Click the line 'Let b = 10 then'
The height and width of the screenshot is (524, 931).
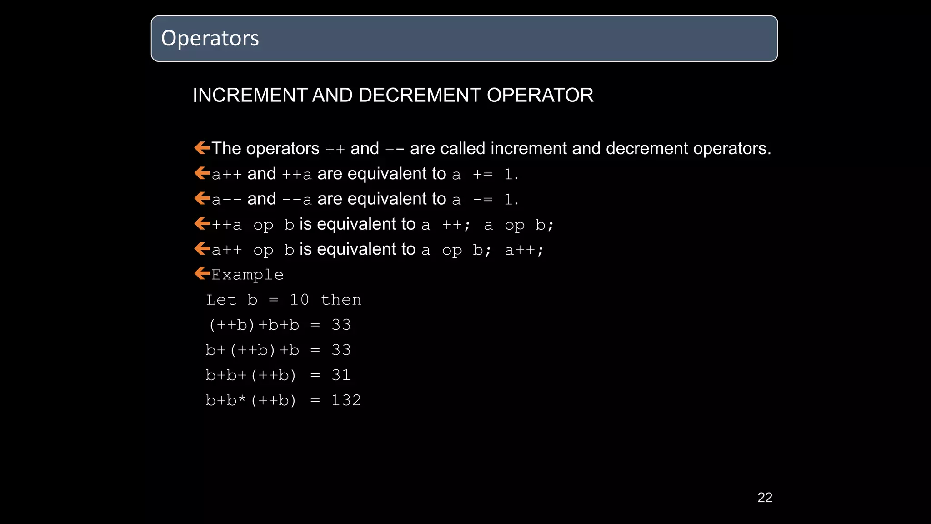click(284, 300)
